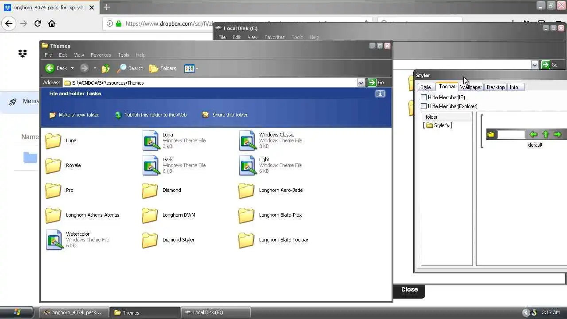The width and height of the screenshot is (567, 319).
Task: Select the Longhorn Athens-Atenas folder
Action: point(82,215)
